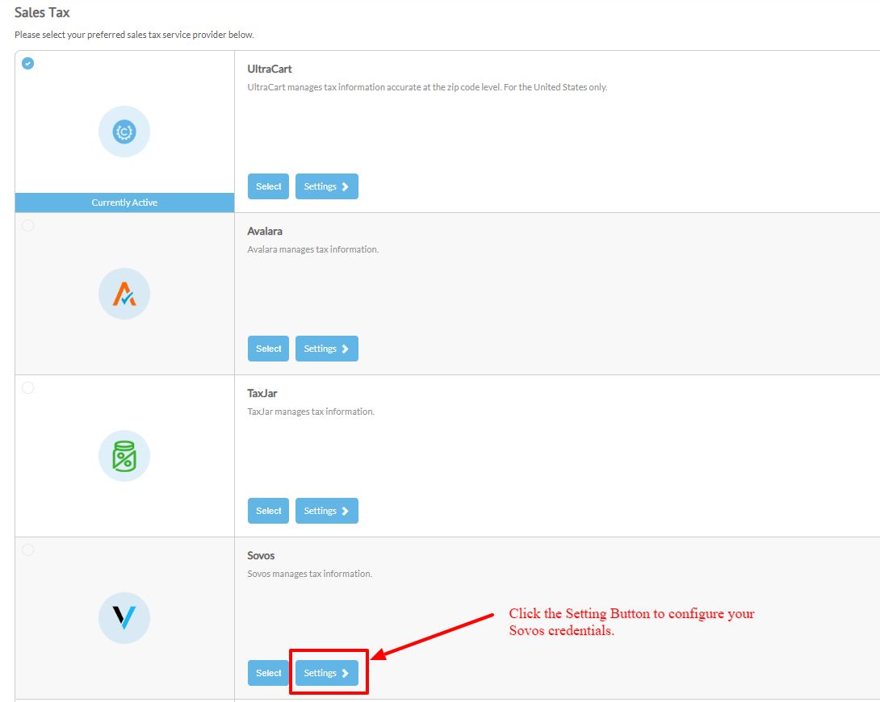This screenshot has width=880, height=702.
Task: Open Sovos Settings to configure credentials
Action: coord(327,673)
